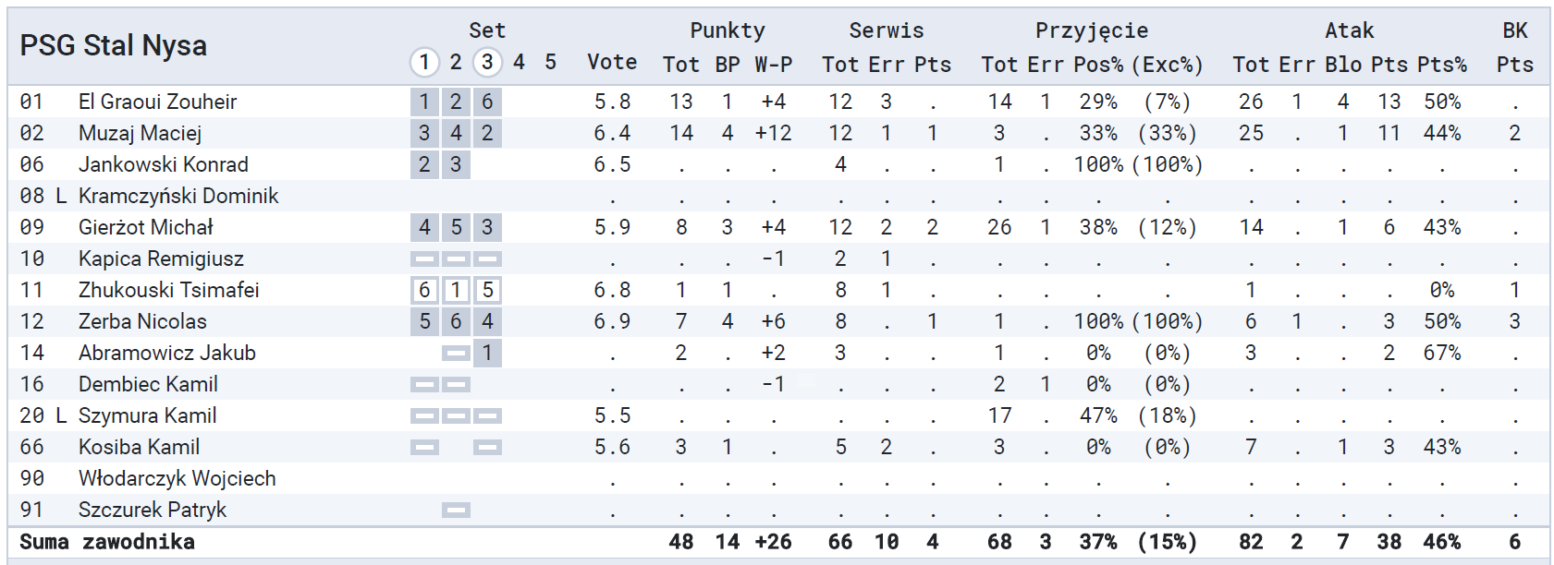Click Szczurek Patryk set 2 substitute marker

point(456,511)
